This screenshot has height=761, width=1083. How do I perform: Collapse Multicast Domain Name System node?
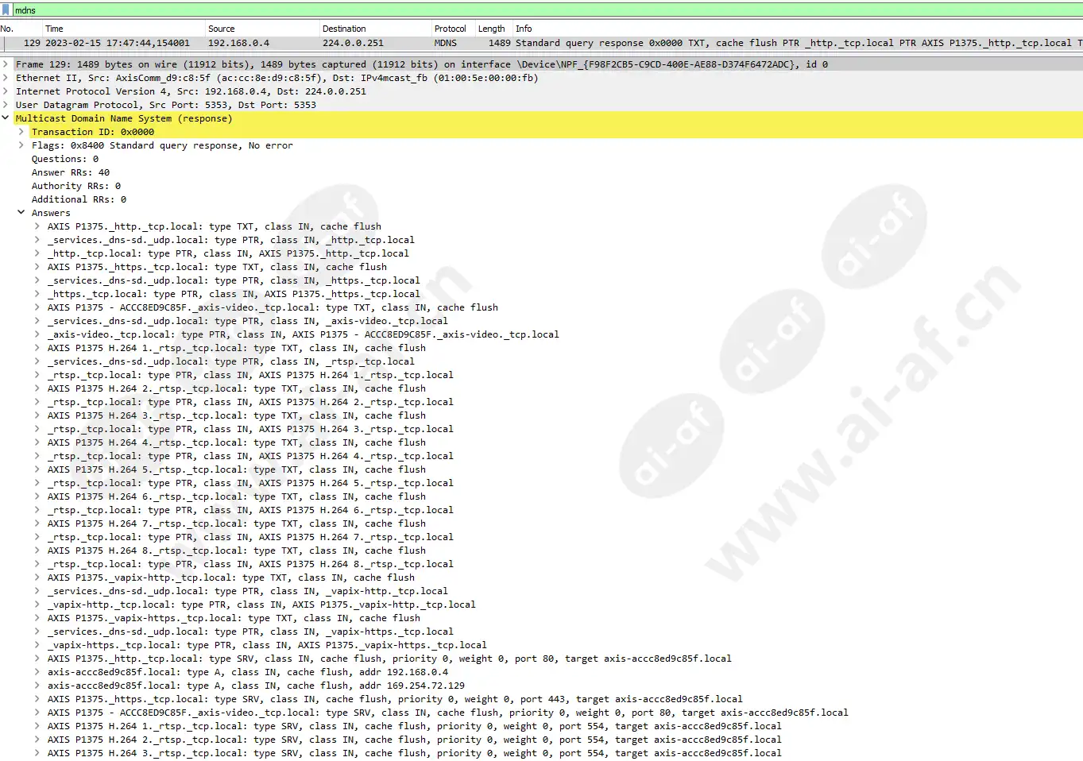tap(6, 118)
